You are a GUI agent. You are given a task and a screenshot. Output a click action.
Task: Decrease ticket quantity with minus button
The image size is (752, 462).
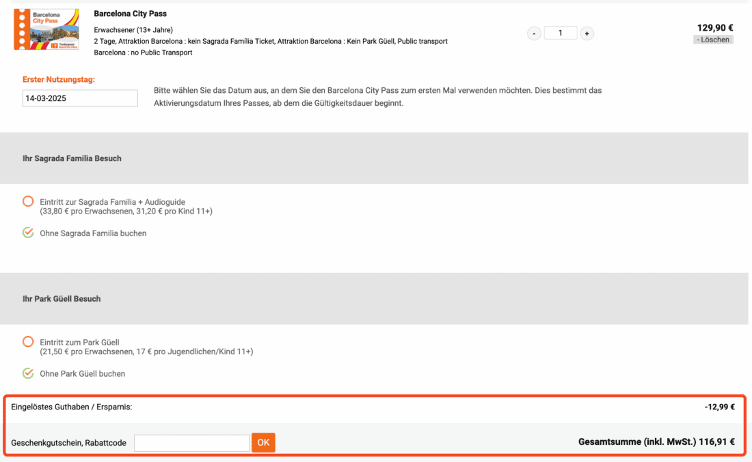click(x=534, y=33)
